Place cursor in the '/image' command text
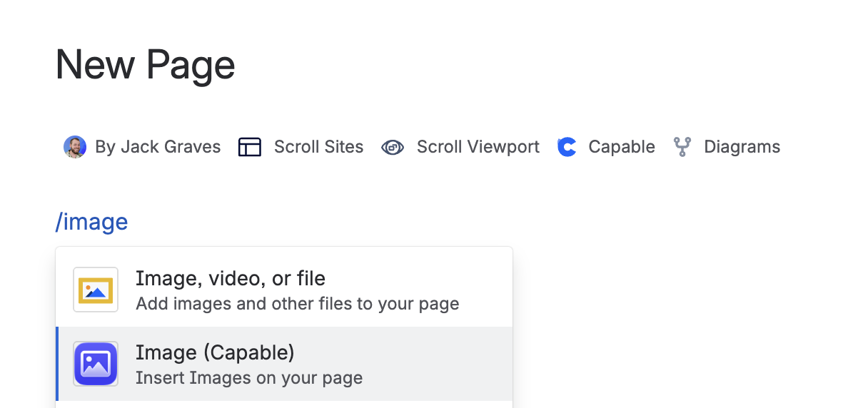The width and height of the screenshot is (848, 408). click(x=91, y=222)
